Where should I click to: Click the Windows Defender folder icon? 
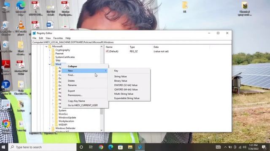53,128
